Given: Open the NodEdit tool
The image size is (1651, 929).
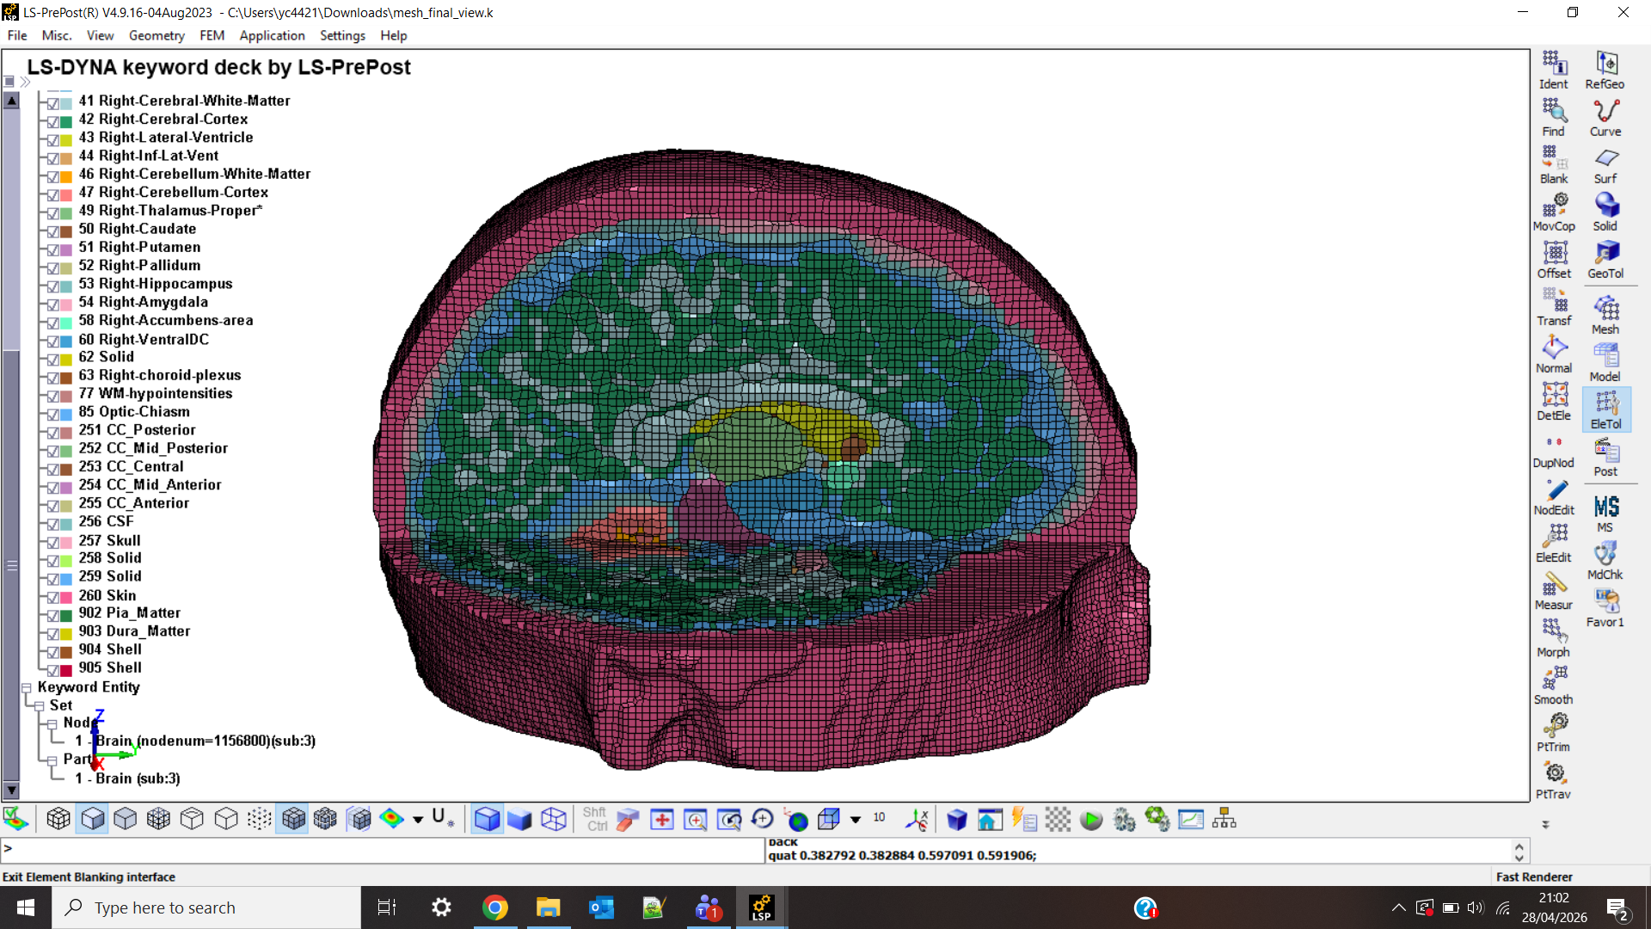Looking at the screenshot, I should (1554, 495).
